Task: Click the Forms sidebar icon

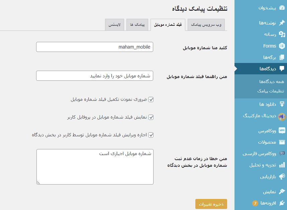Action: click(282, 46)
